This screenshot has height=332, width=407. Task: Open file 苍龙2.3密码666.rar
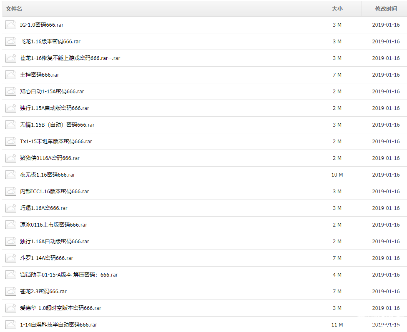click(43, 291)
